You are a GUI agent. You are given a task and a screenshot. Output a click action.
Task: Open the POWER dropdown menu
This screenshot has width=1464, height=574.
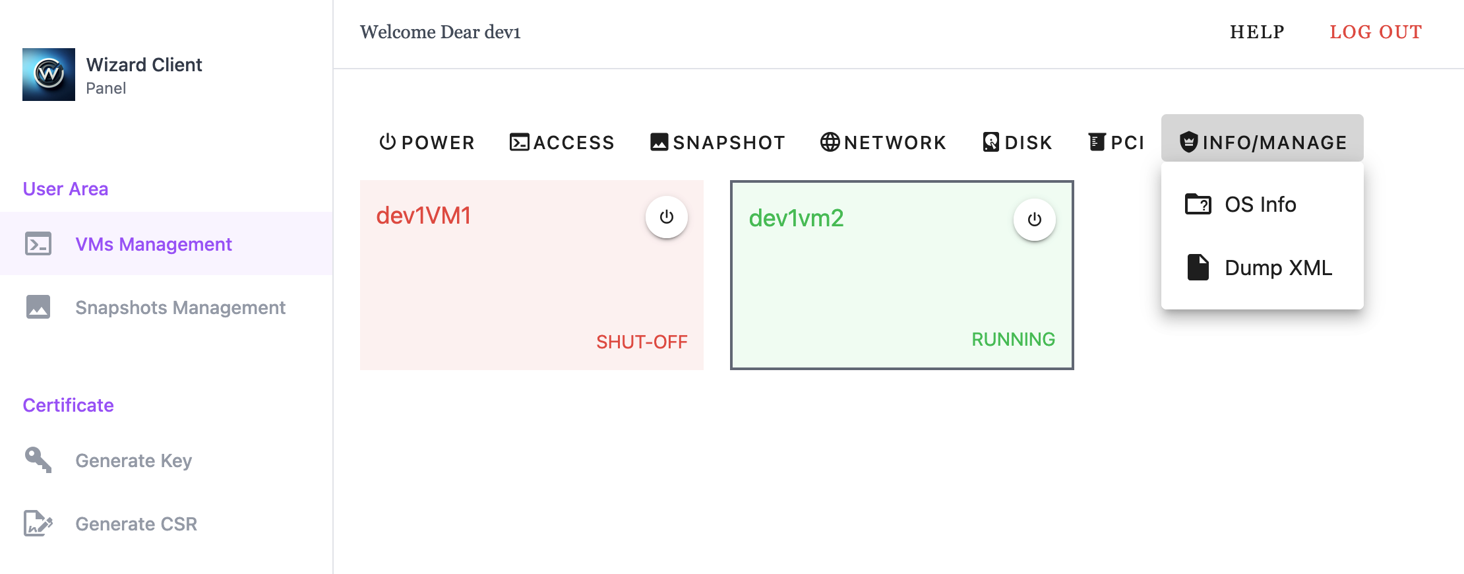click(x=427, y=142)
